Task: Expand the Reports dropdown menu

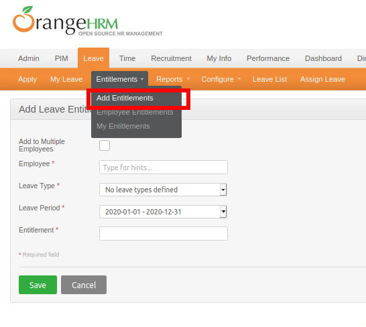Action: (172, 79)
